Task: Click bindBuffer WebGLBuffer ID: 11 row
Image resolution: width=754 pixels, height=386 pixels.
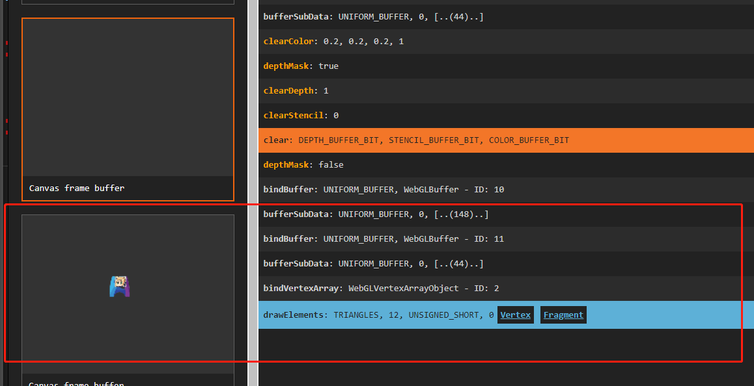Action: tap(506, 239)
